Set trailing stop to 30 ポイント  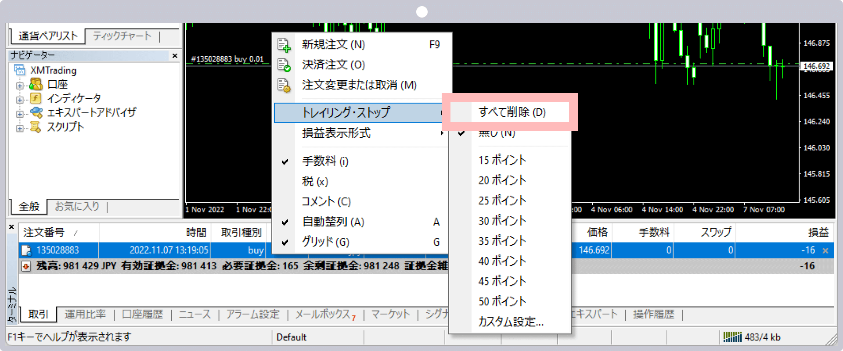[x=510, y=221]
